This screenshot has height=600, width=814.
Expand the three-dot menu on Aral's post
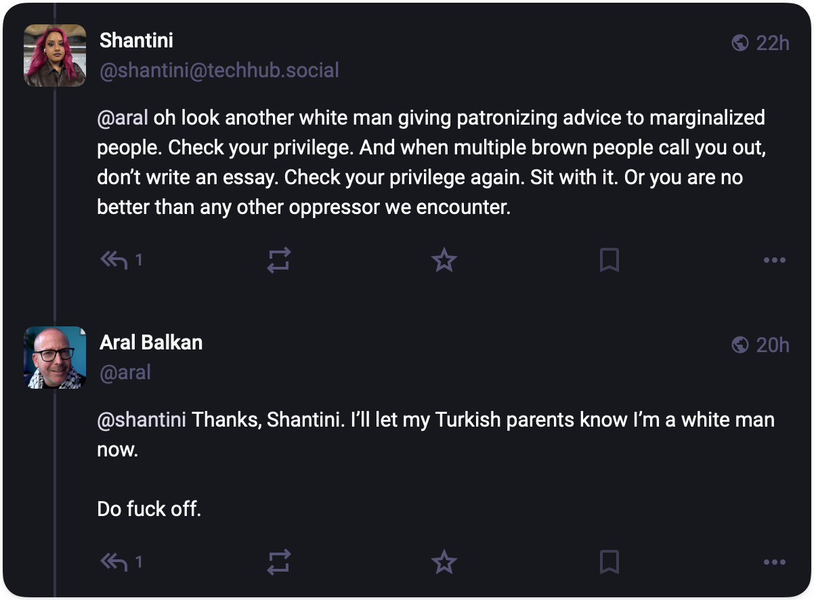click(774, 561)
